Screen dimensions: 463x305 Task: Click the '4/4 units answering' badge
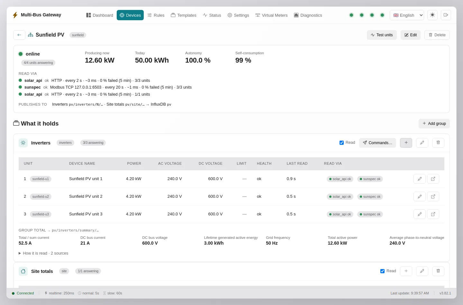[x=38, y=63]
